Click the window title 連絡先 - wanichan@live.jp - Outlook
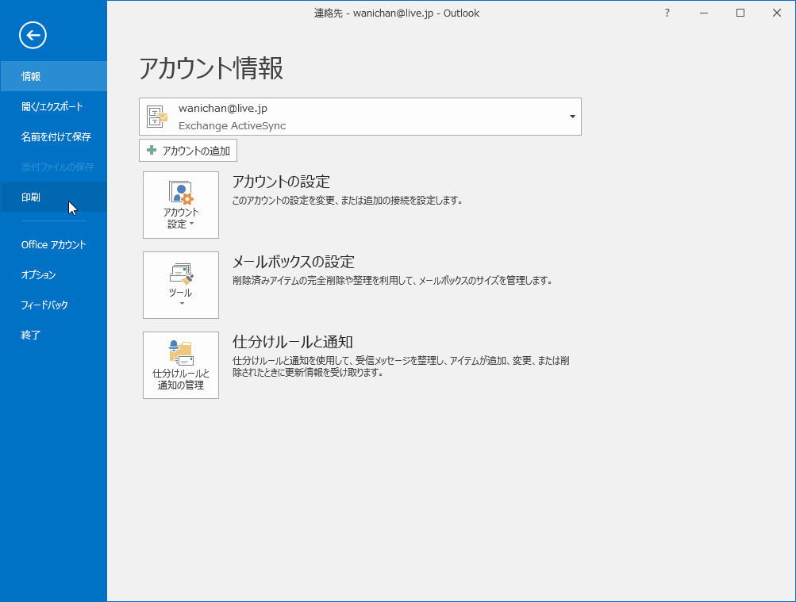 [397, 13]
